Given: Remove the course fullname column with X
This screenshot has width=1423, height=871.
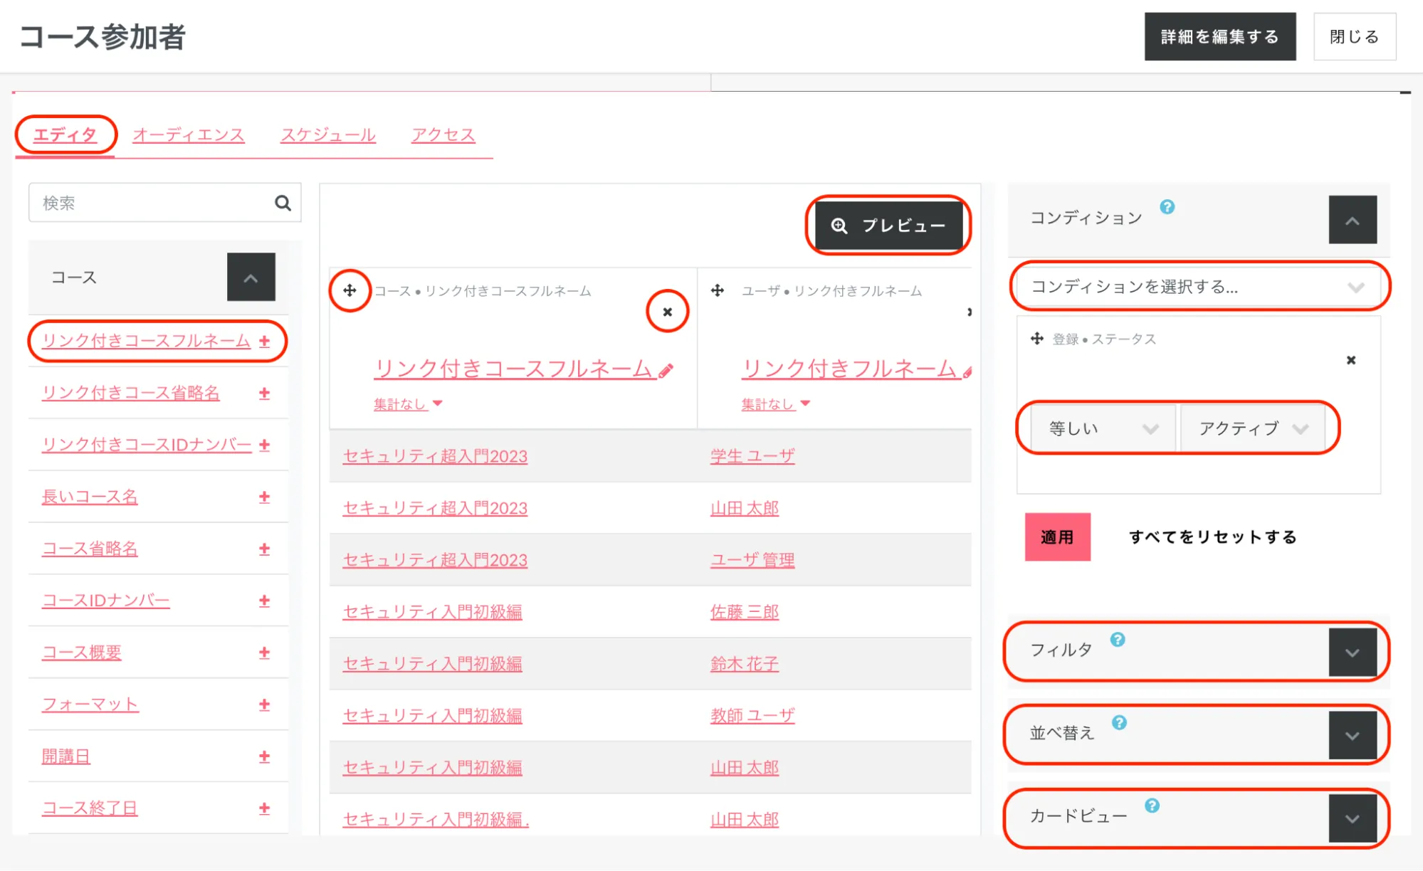Looking at the screenshot, I should [667, 312].
